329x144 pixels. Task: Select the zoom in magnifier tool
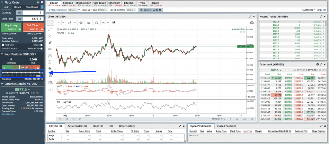50,76
